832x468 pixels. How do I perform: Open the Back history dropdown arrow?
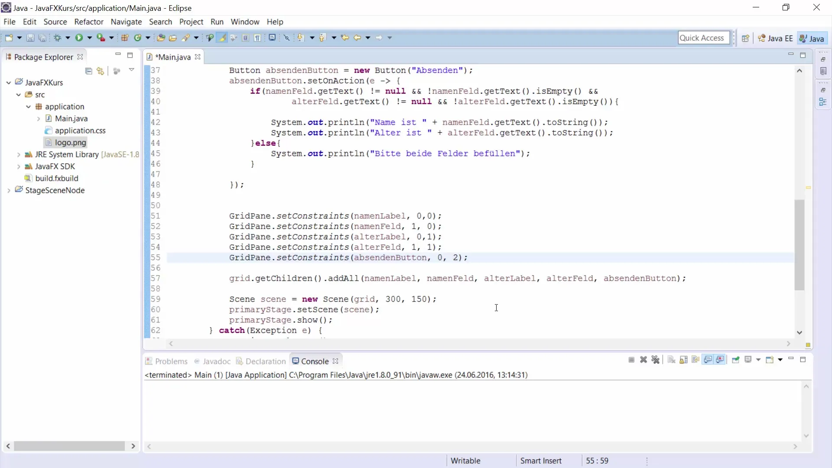pos(368,38)
